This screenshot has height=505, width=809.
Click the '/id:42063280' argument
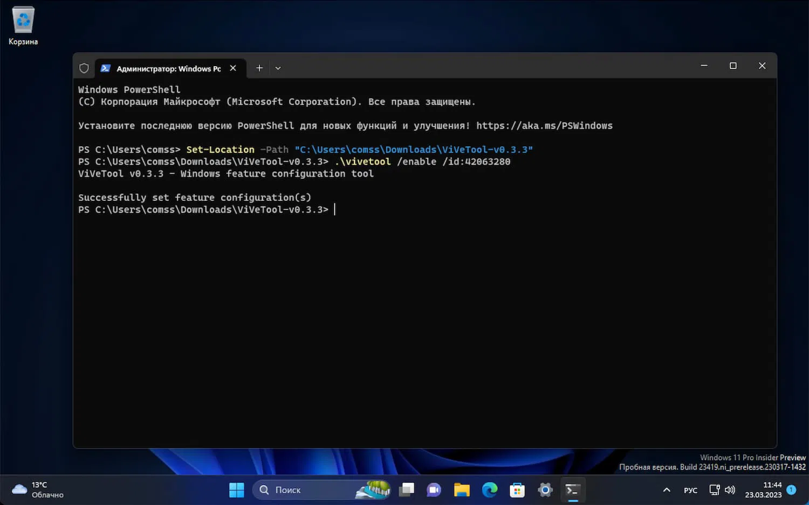coord(476,162)
